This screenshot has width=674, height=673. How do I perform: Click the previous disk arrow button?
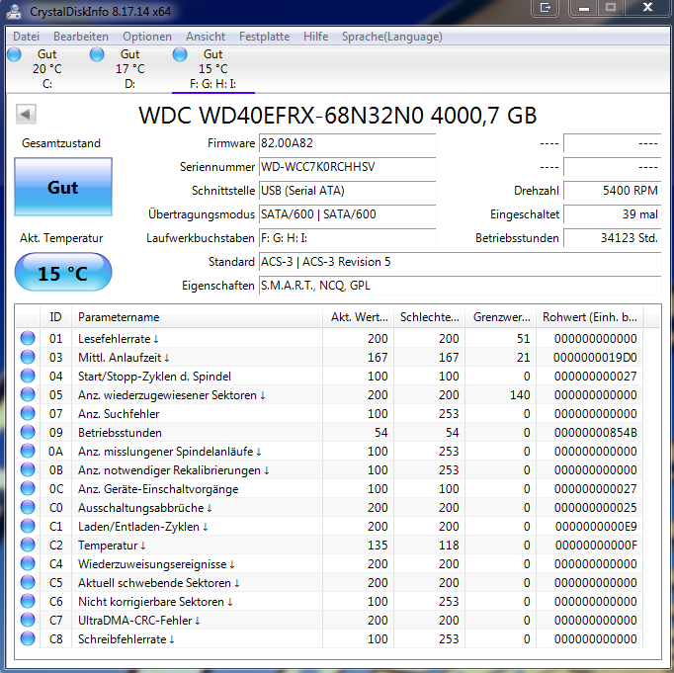[x=26, y=115]
